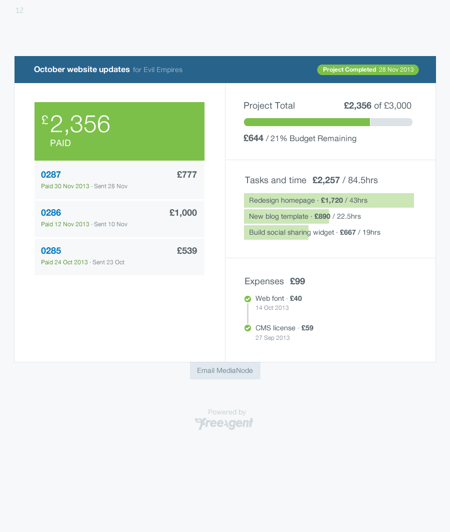Click the project total budget progress bar
This screenshot has width=450, height=532.
coord(327,122)
